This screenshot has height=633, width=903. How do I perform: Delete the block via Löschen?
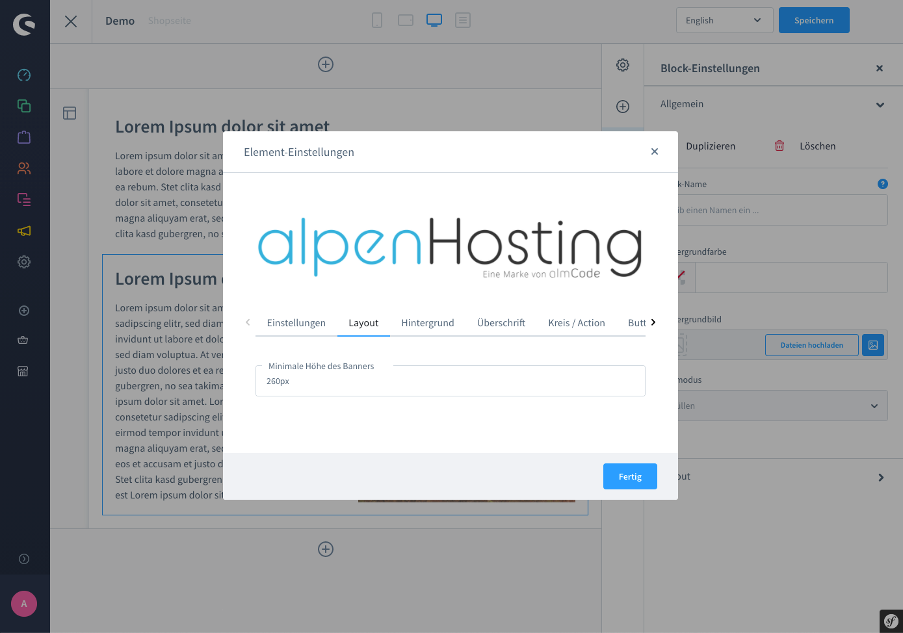tap(805, 146)
